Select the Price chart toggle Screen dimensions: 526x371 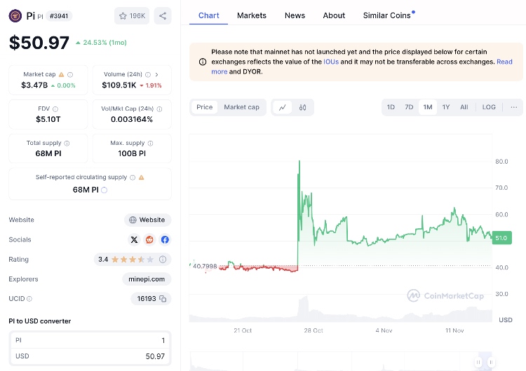point(205,107)
